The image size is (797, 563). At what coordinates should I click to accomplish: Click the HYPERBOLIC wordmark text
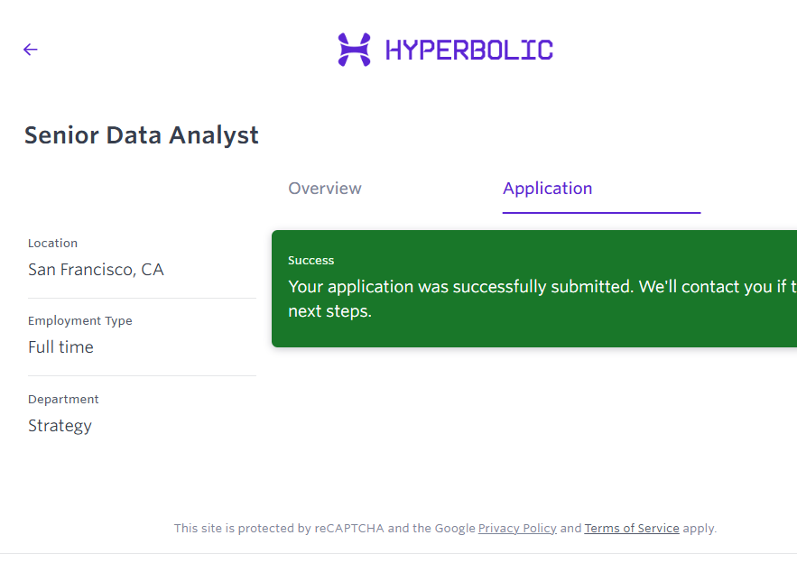pos(468,50)
